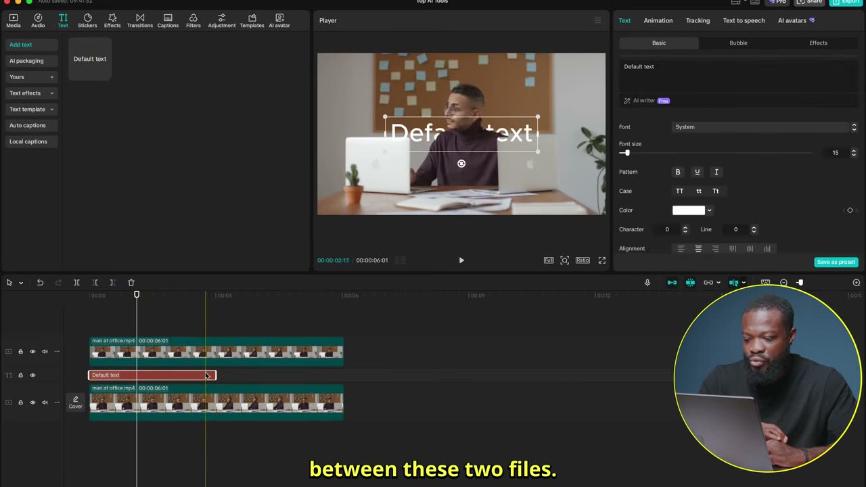Open the Audio panel
Viewport: 866px width, 487px height.
coord(38,21)
